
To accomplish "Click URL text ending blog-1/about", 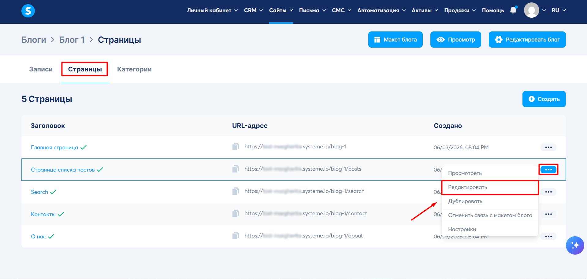I will tap(303, 236).
